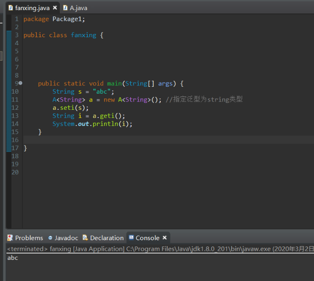Click the class name fanxing on line 3
The image size is (314, 281).
pos(83,35)
